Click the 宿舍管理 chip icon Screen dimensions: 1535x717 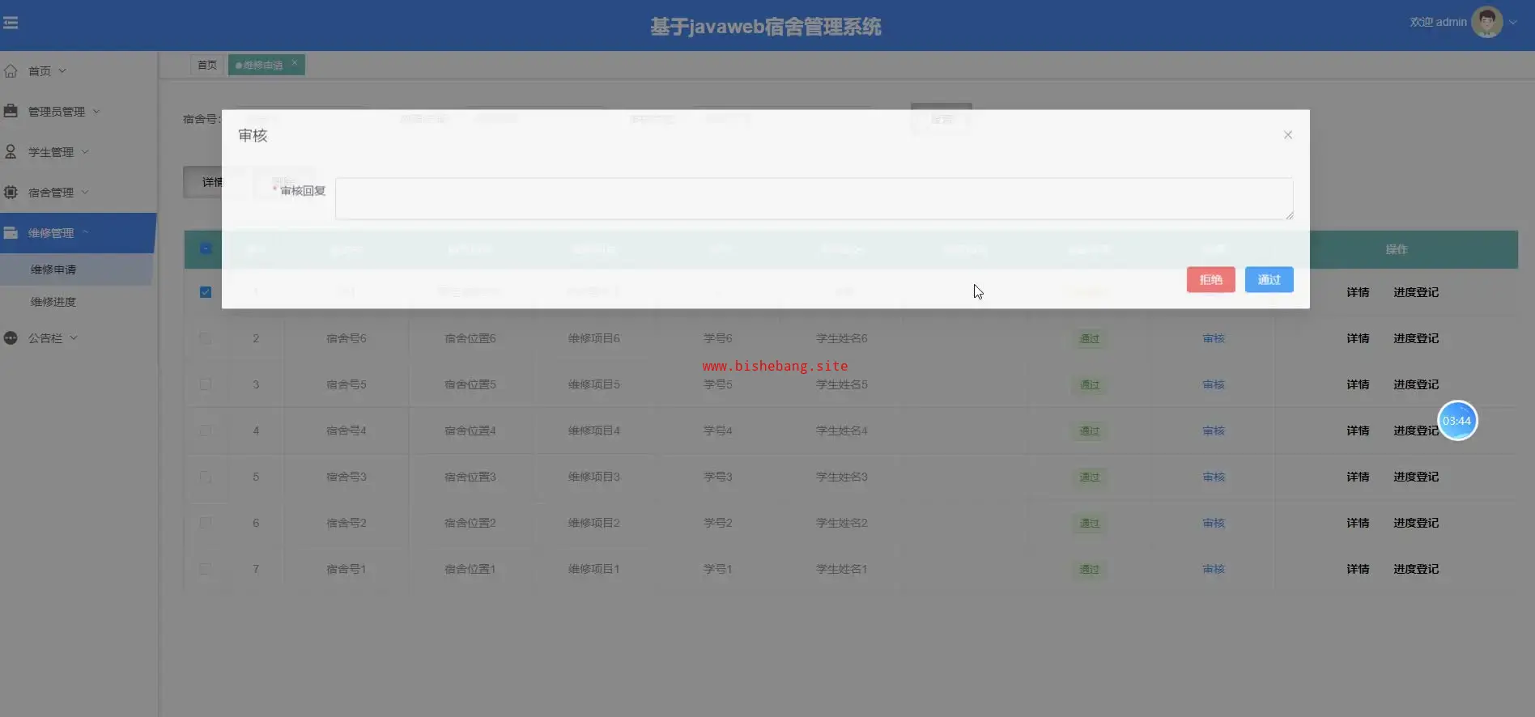coord(11,192)
